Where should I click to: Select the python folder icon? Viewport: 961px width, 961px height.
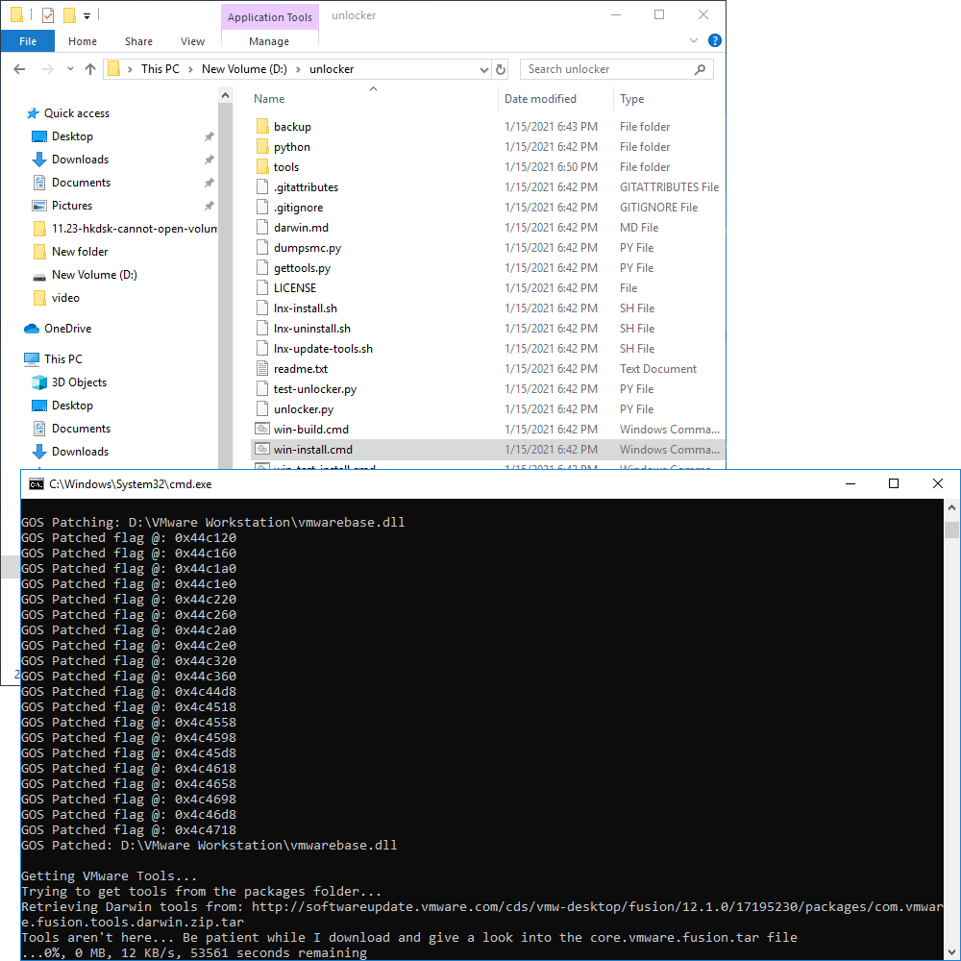click(262, 146)
